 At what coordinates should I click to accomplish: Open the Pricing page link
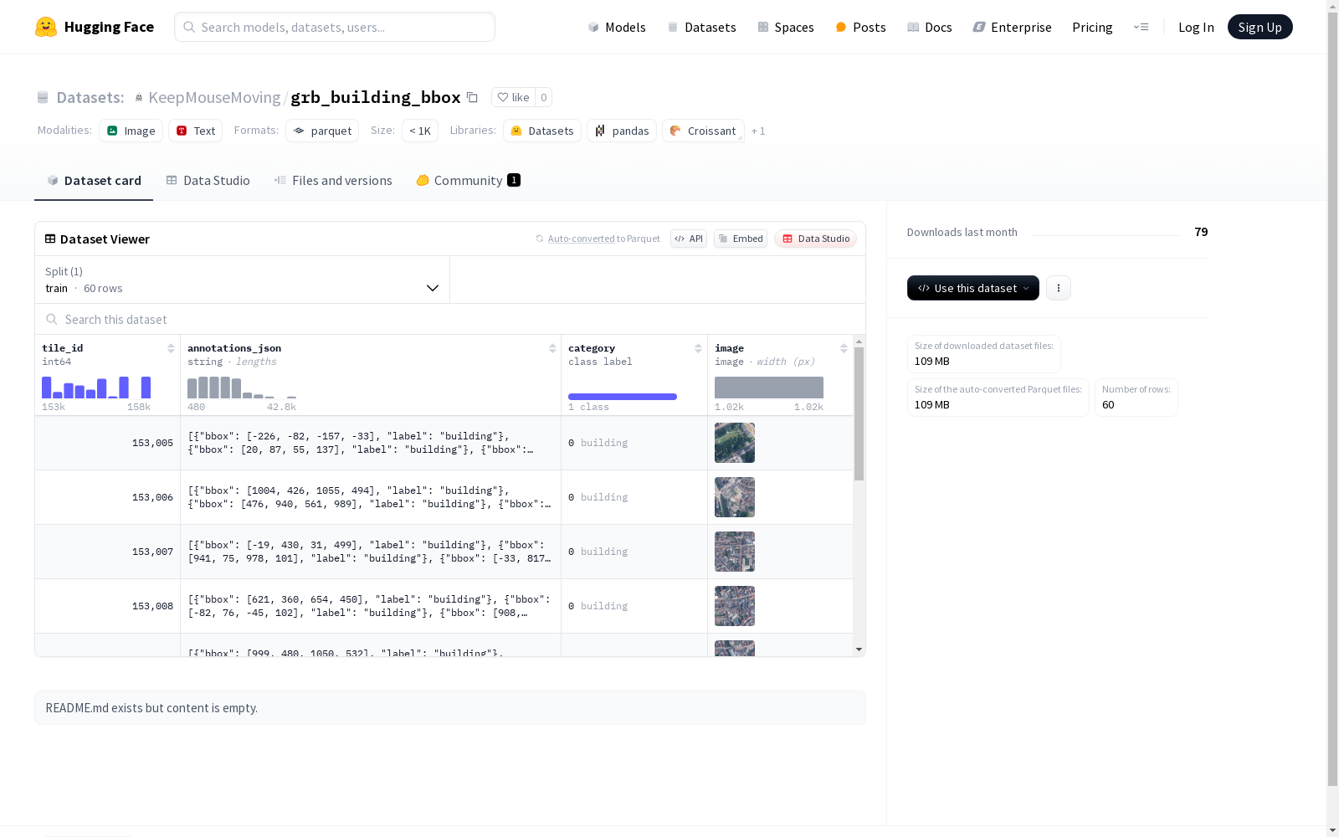[x=1092, y=27]
